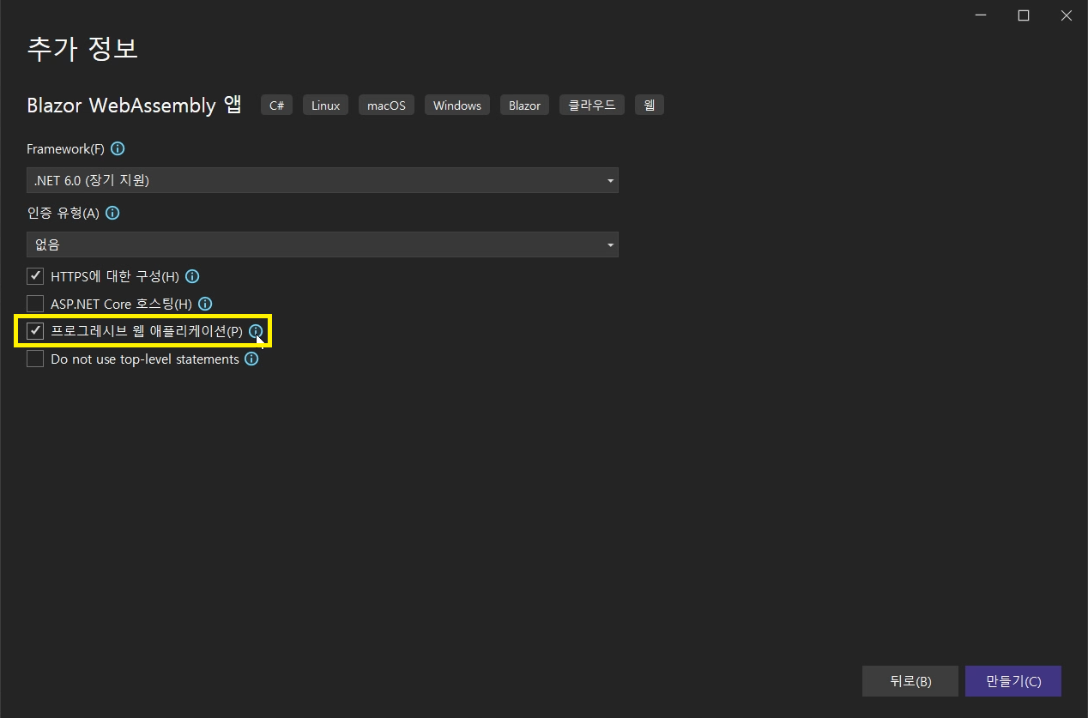Show info for ASP.NET Core 호스팅(H)
The width and height of the screenshot is (1088, 718).
point(205,304)
